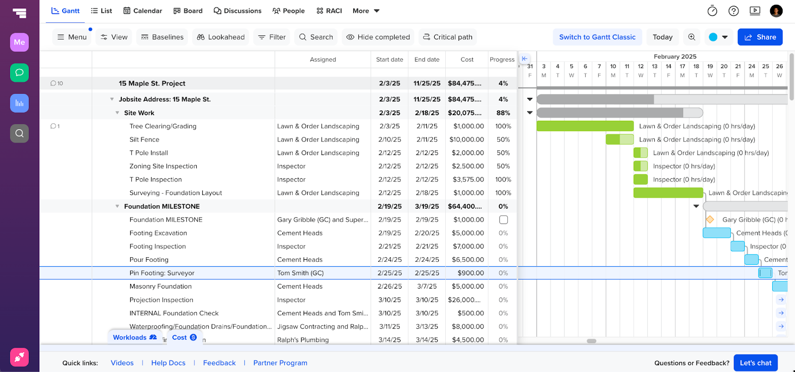Click the Pin Footing: Surveyor task row

coord(162,273)
